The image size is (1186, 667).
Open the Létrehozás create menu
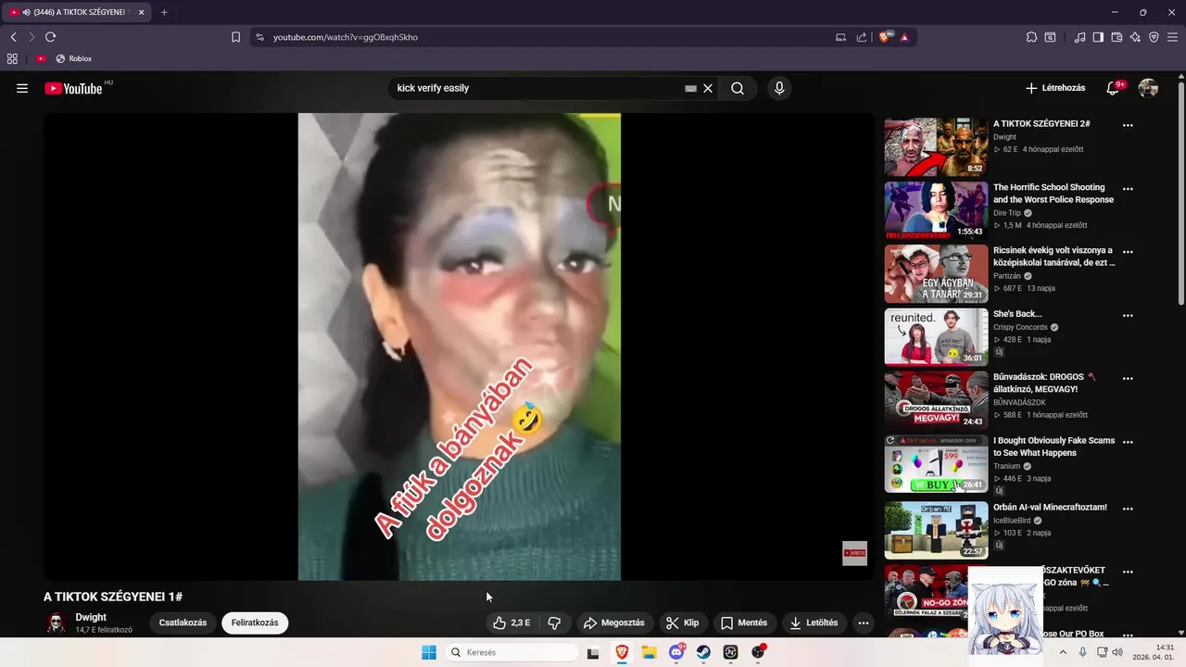click(1055, 88)
